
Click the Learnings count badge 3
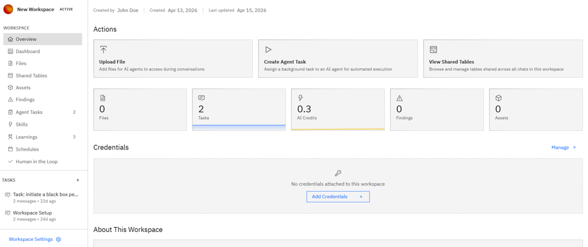(74, 137)
